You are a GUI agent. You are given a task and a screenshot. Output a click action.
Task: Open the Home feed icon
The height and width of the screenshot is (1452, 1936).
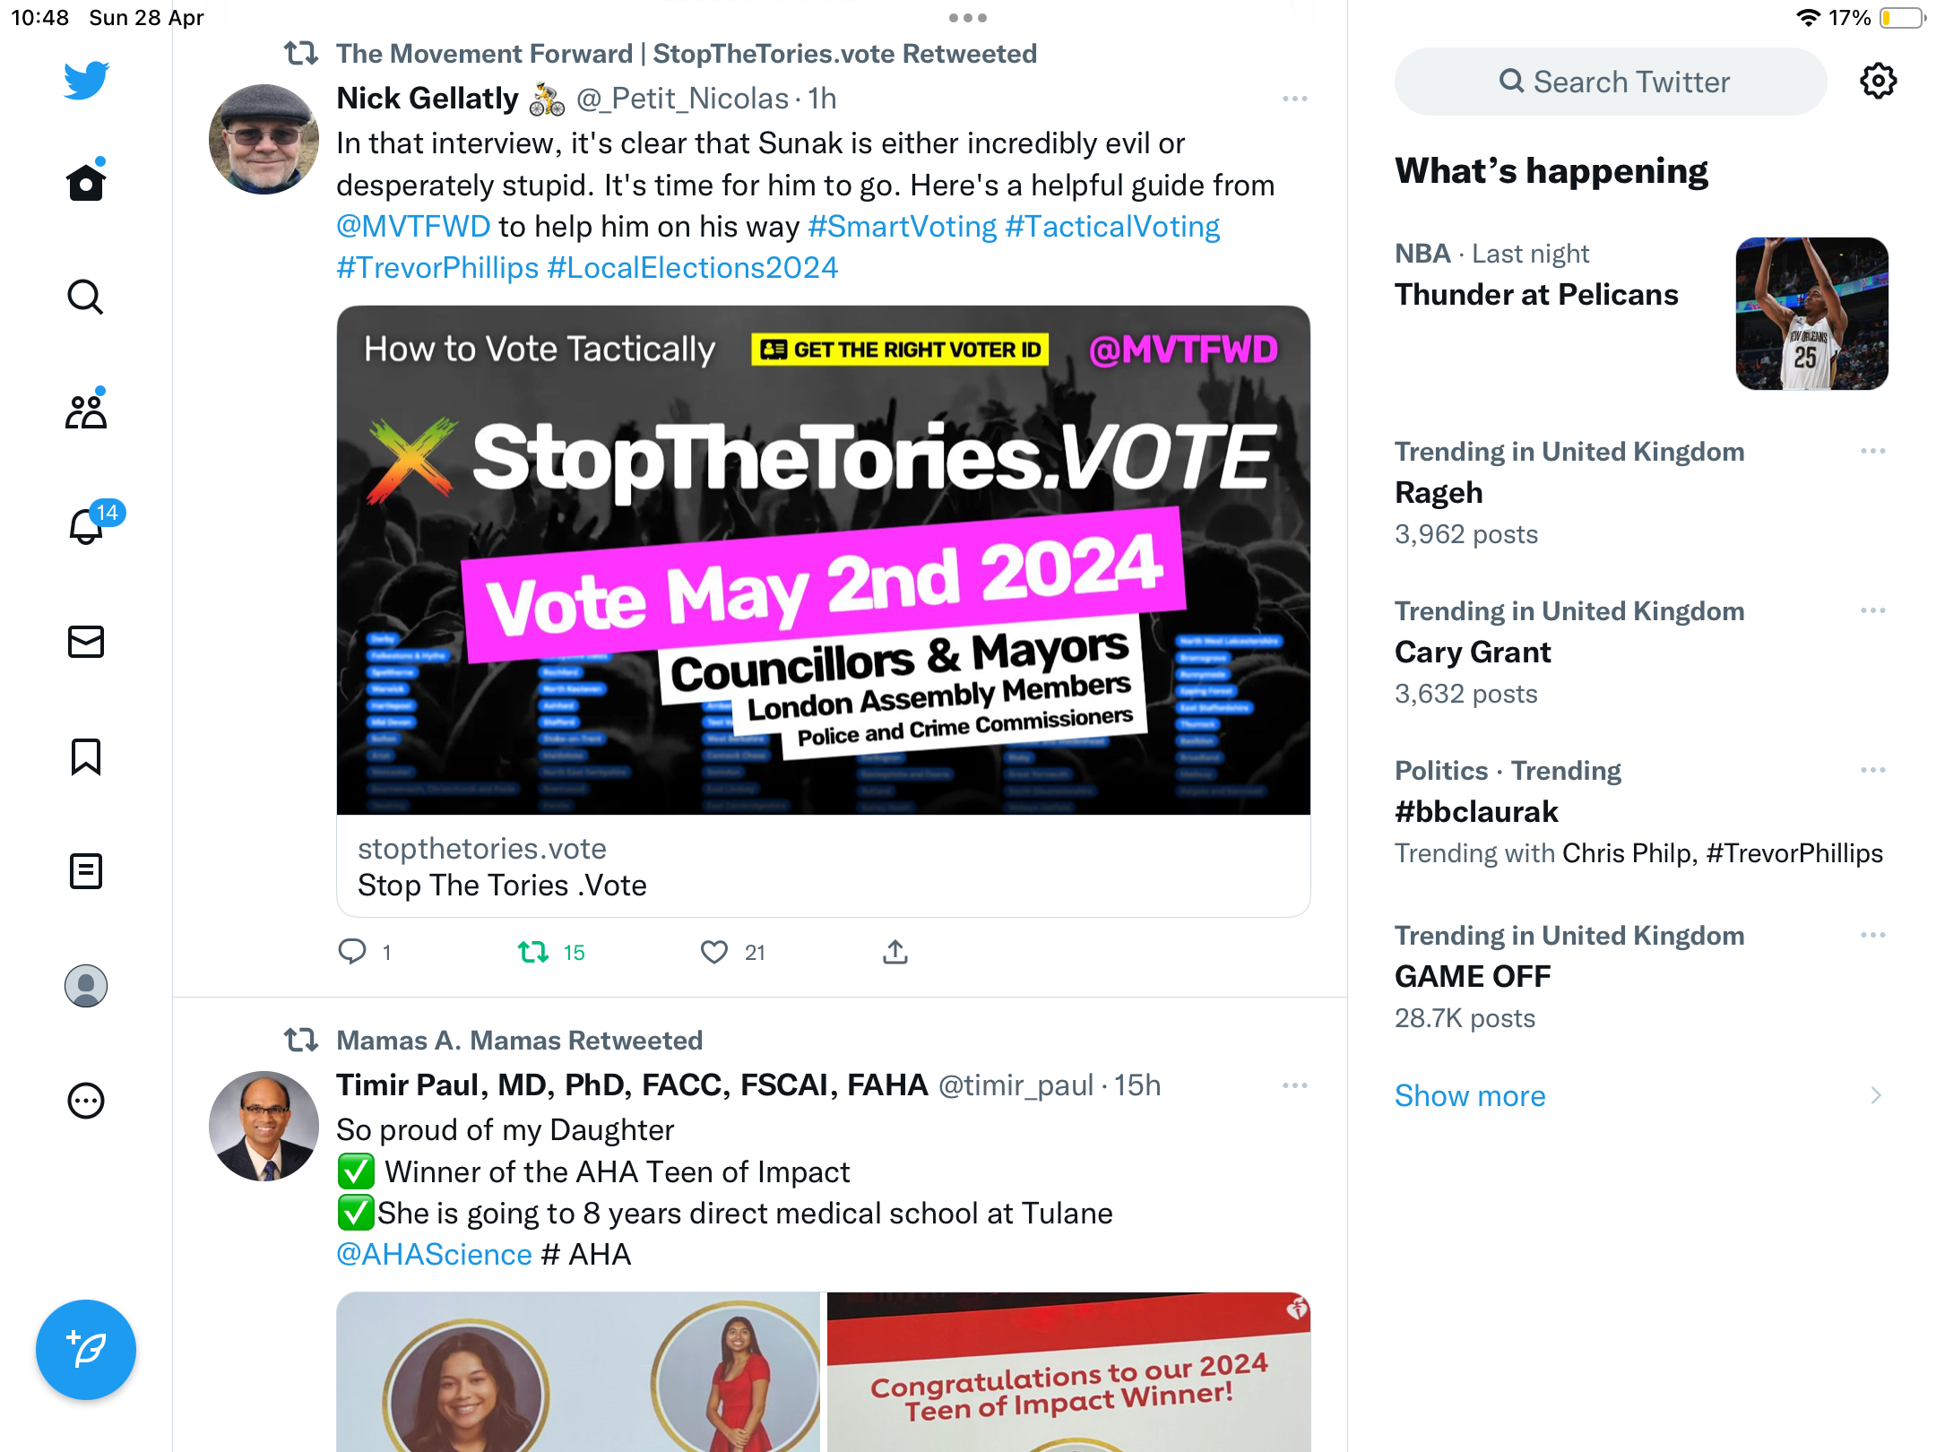[x=86, y=182]
